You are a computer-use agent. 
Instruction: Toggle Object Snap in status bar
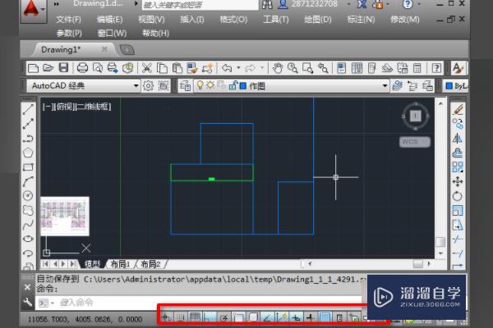[238, 318]
